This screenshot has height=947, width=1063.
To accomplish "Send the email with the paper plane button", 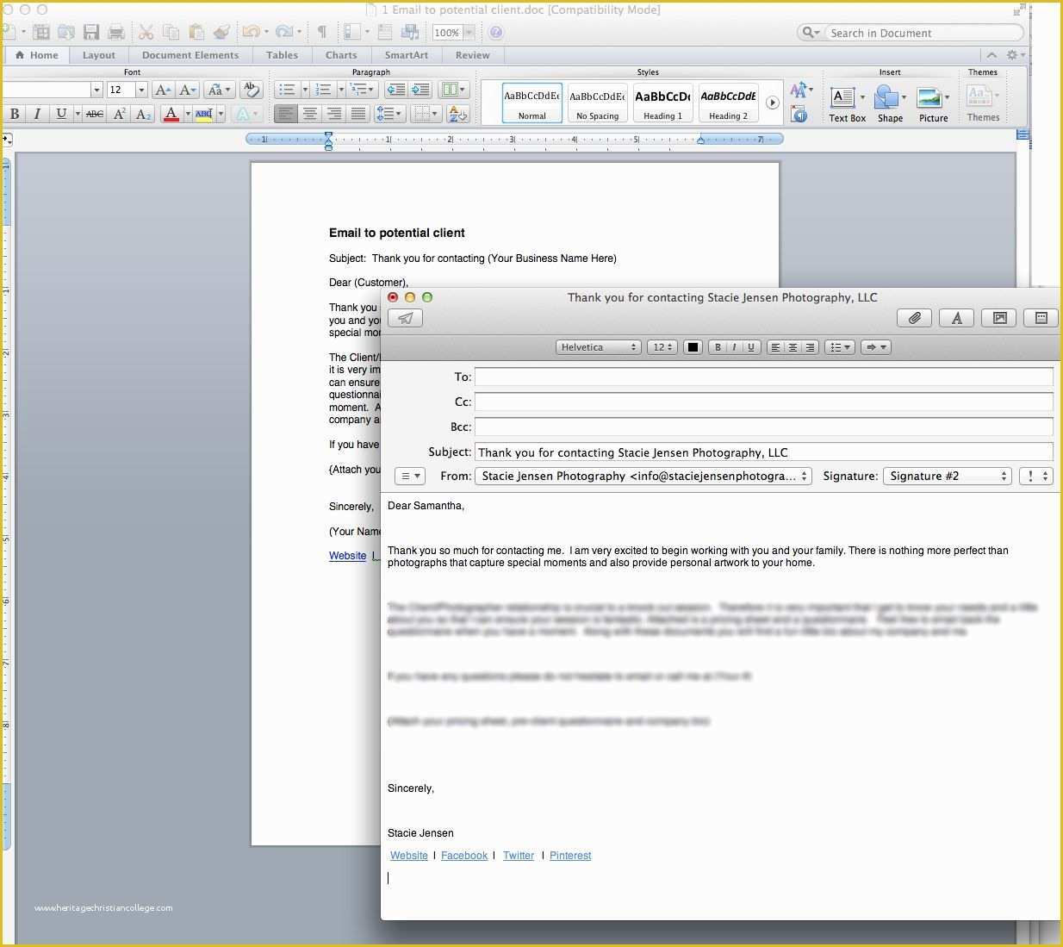I will click(406, 318).
